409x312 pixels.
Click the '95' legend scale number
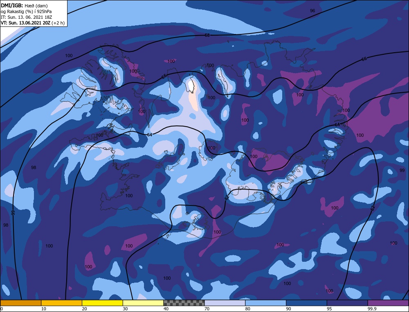point(329,309)
